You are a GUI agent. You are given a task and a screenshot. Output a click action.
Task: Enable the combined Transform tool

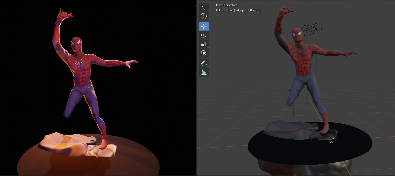pos(204,53)
